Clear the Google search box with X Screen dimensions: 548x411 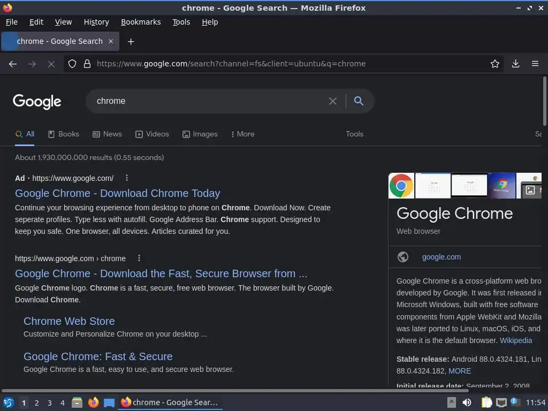pos(333,101)
